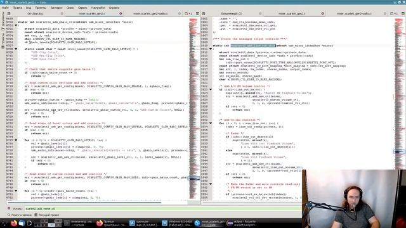Click the virtual desktop pager

(48, 223)
